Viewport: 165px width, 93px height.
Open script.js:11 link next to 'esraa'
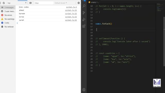(x=71, y=17)
